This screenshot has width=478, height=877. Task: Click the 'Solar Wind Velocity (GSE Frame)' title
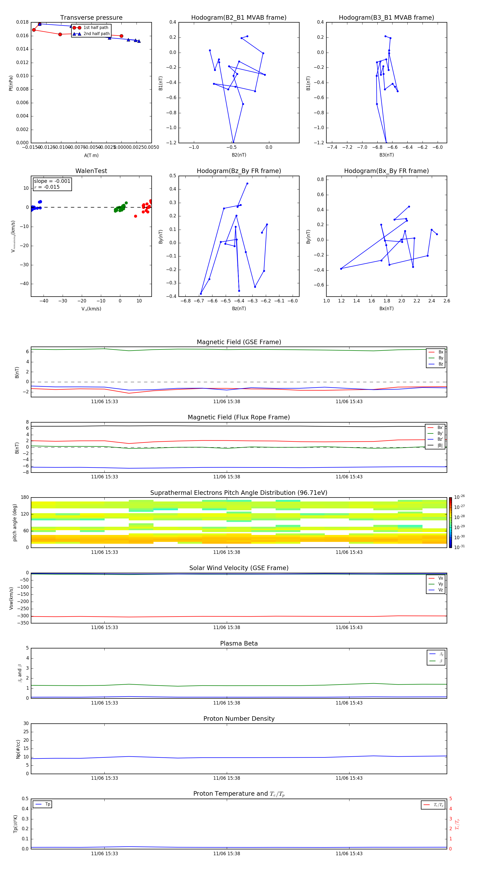coord(239,568)
